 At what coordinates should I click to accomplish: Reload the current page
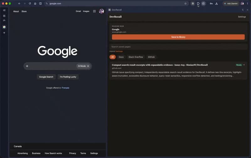tap(30, 3)
